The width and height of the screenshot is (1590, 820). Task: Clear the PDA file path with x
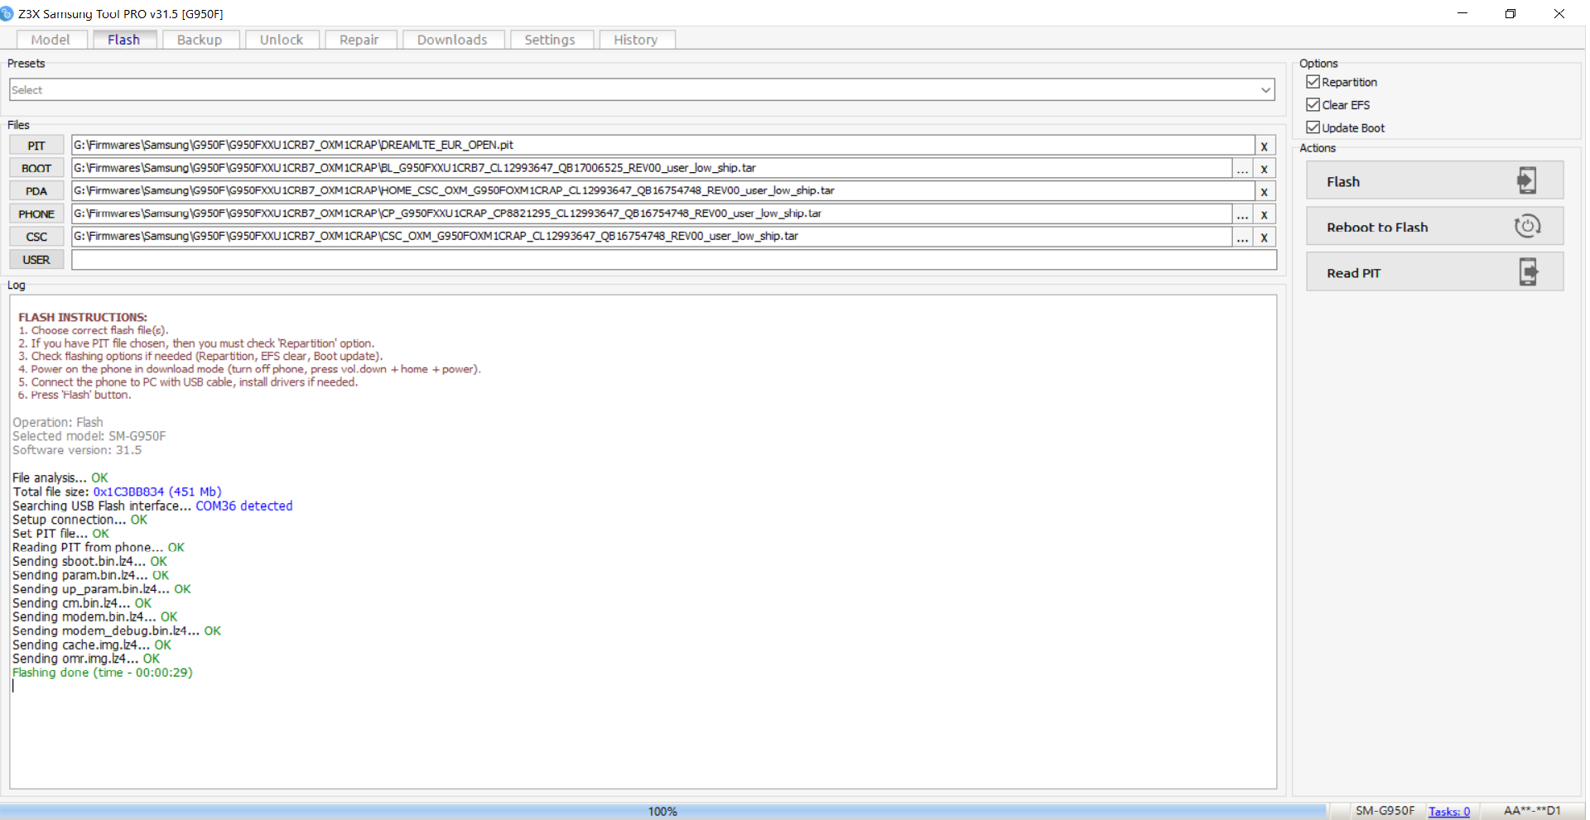point(1265,191)
